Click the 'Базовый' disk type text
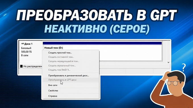 coord(26,48)
